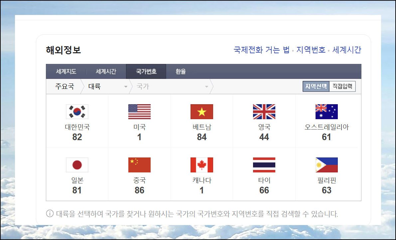Click the 베트남 country name

tap(202, 127)
